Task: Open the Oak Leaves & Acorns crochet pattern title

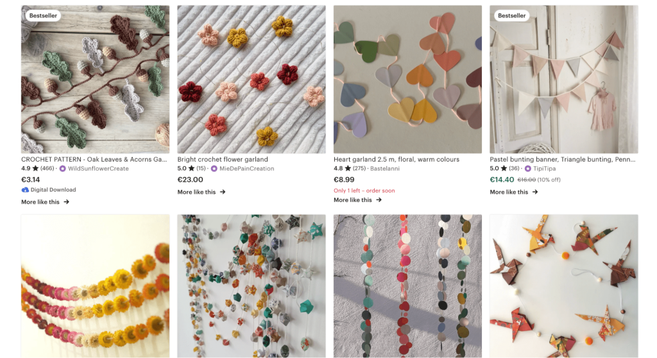Action: 94,159
